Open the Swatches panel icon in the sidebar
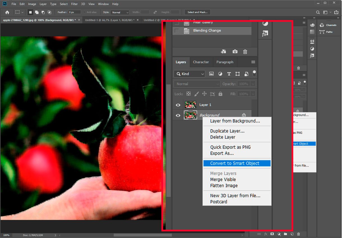 coord(312,32)
